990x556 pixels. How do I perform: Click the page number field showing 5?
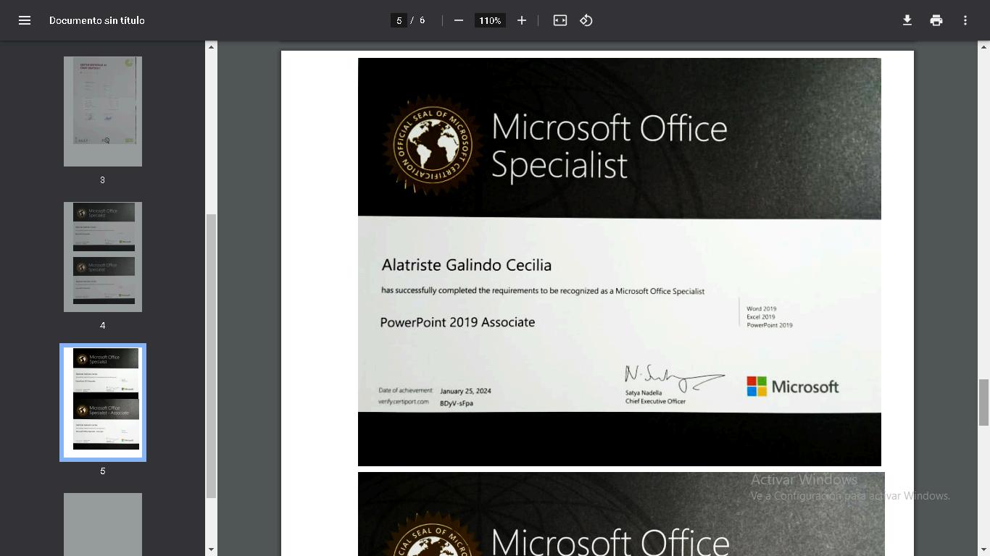pos(399,20)
